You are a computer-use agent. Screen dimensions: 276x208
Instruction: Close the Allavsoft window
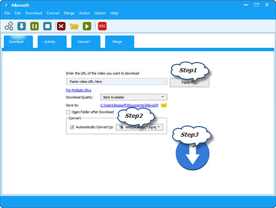pos(267,5)
